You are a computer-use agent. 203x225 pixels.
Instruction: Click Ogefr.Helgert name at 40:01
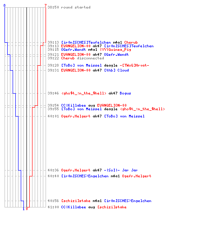click(76, 116)
